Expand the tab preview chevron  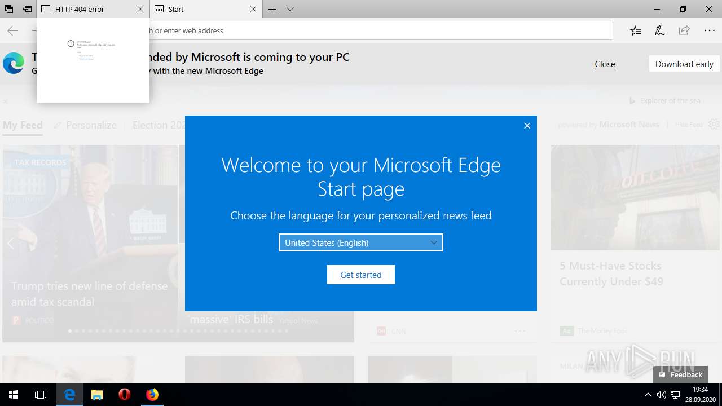click(290, 9)
